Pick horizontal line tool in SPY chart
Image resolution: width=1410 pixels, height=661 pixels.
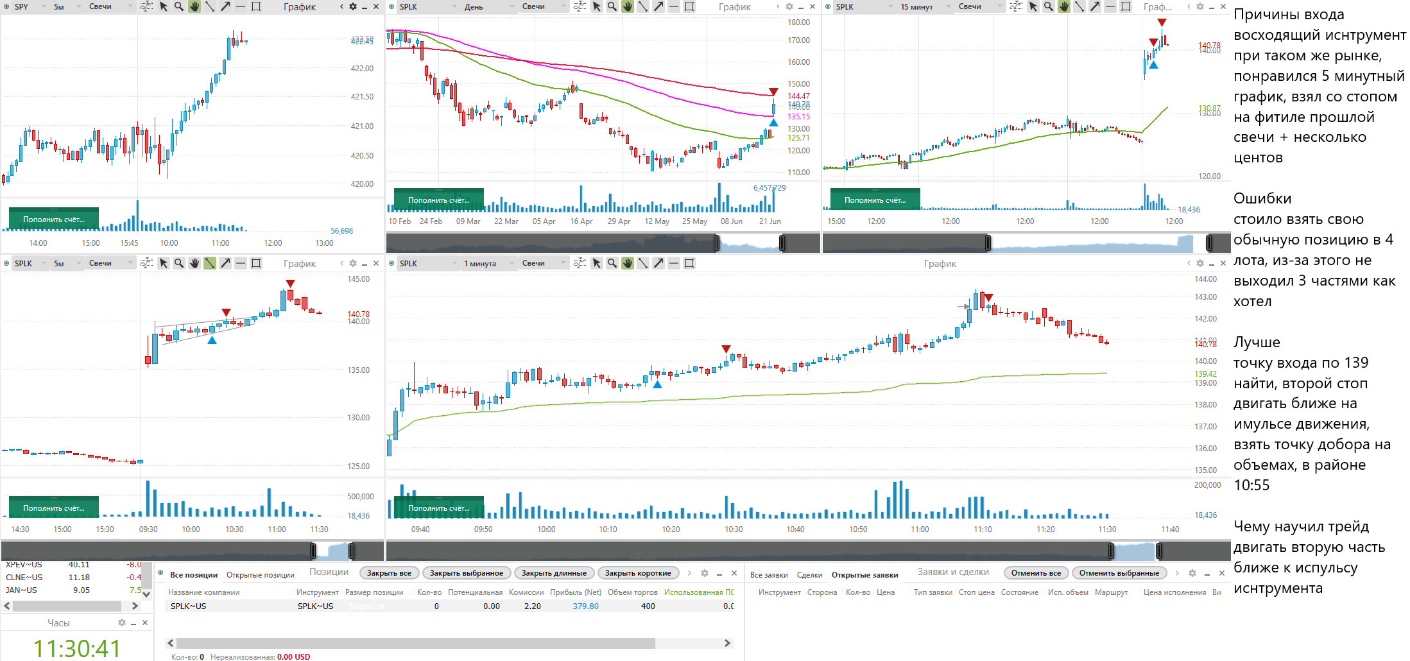tap(241, 6)
